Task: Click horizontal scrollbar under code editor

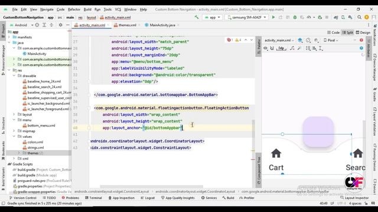Action: click(x=151, y=187)
